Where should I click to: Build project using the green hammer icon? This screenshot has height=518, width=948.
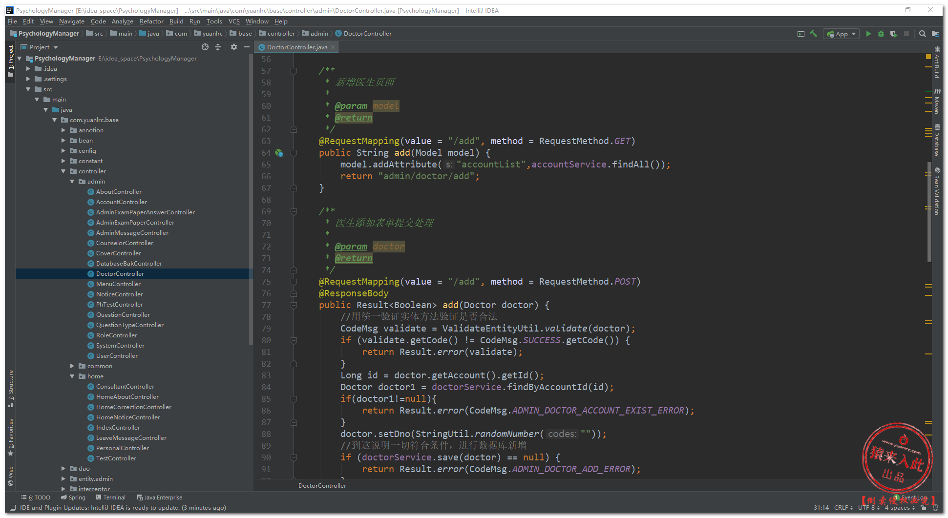(x=814, y=34)
